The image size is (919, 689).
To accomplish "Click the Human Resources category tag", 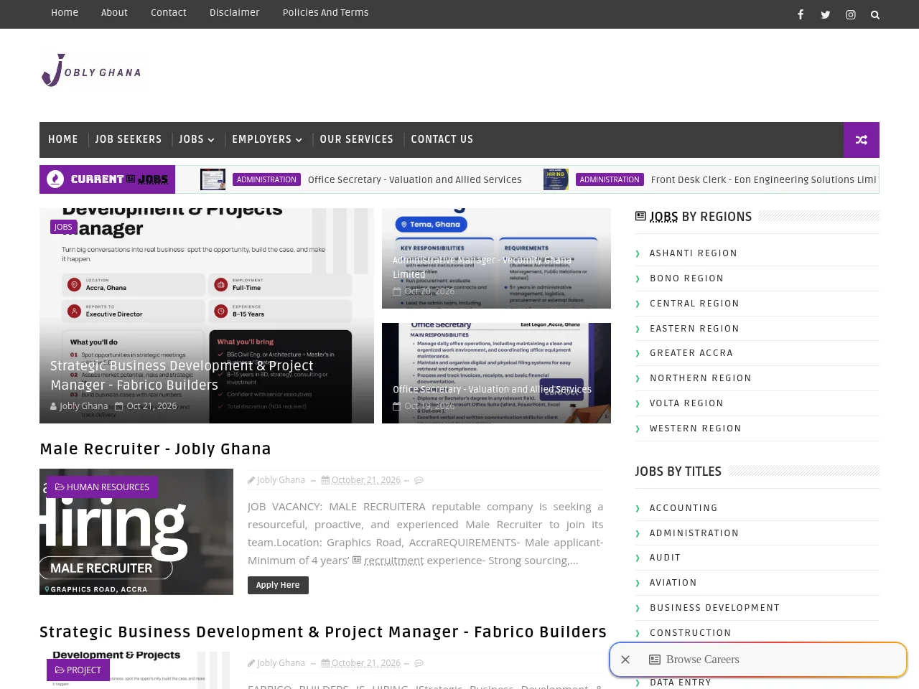I will point(102,487).
